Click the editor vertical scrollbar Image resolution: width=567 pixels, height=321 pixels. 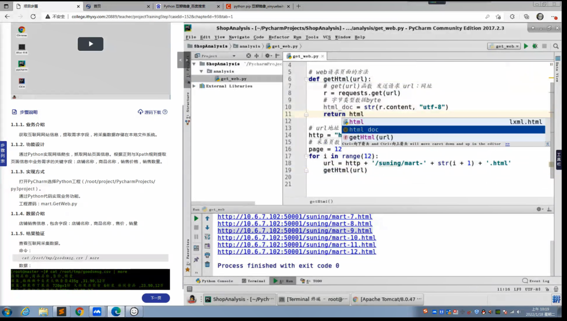point(552,130)
